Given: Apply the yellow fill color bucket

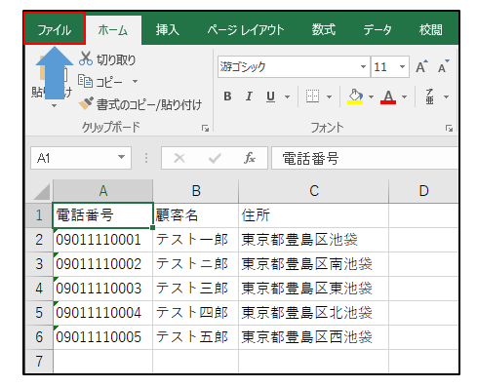Looking at the screenshot, I should coord(355,97).
